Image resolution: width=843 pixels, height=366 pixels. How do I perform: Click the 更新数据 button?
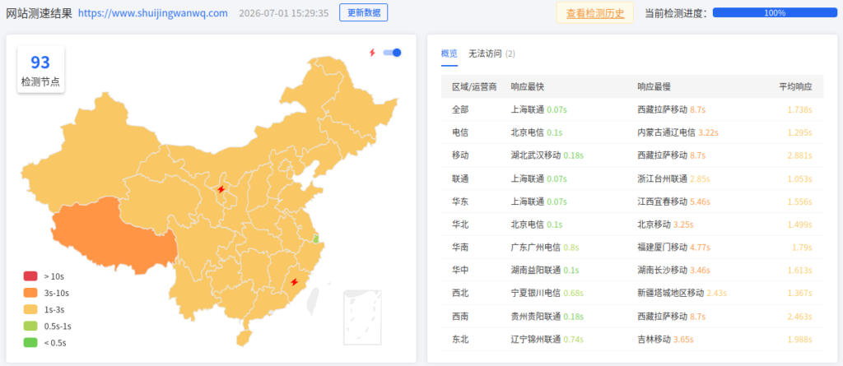(363, 13)
